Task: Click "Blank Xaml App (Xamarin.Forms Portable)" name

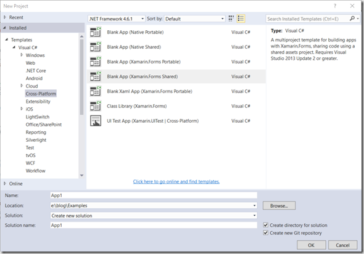Action: (x=149, y=91)
